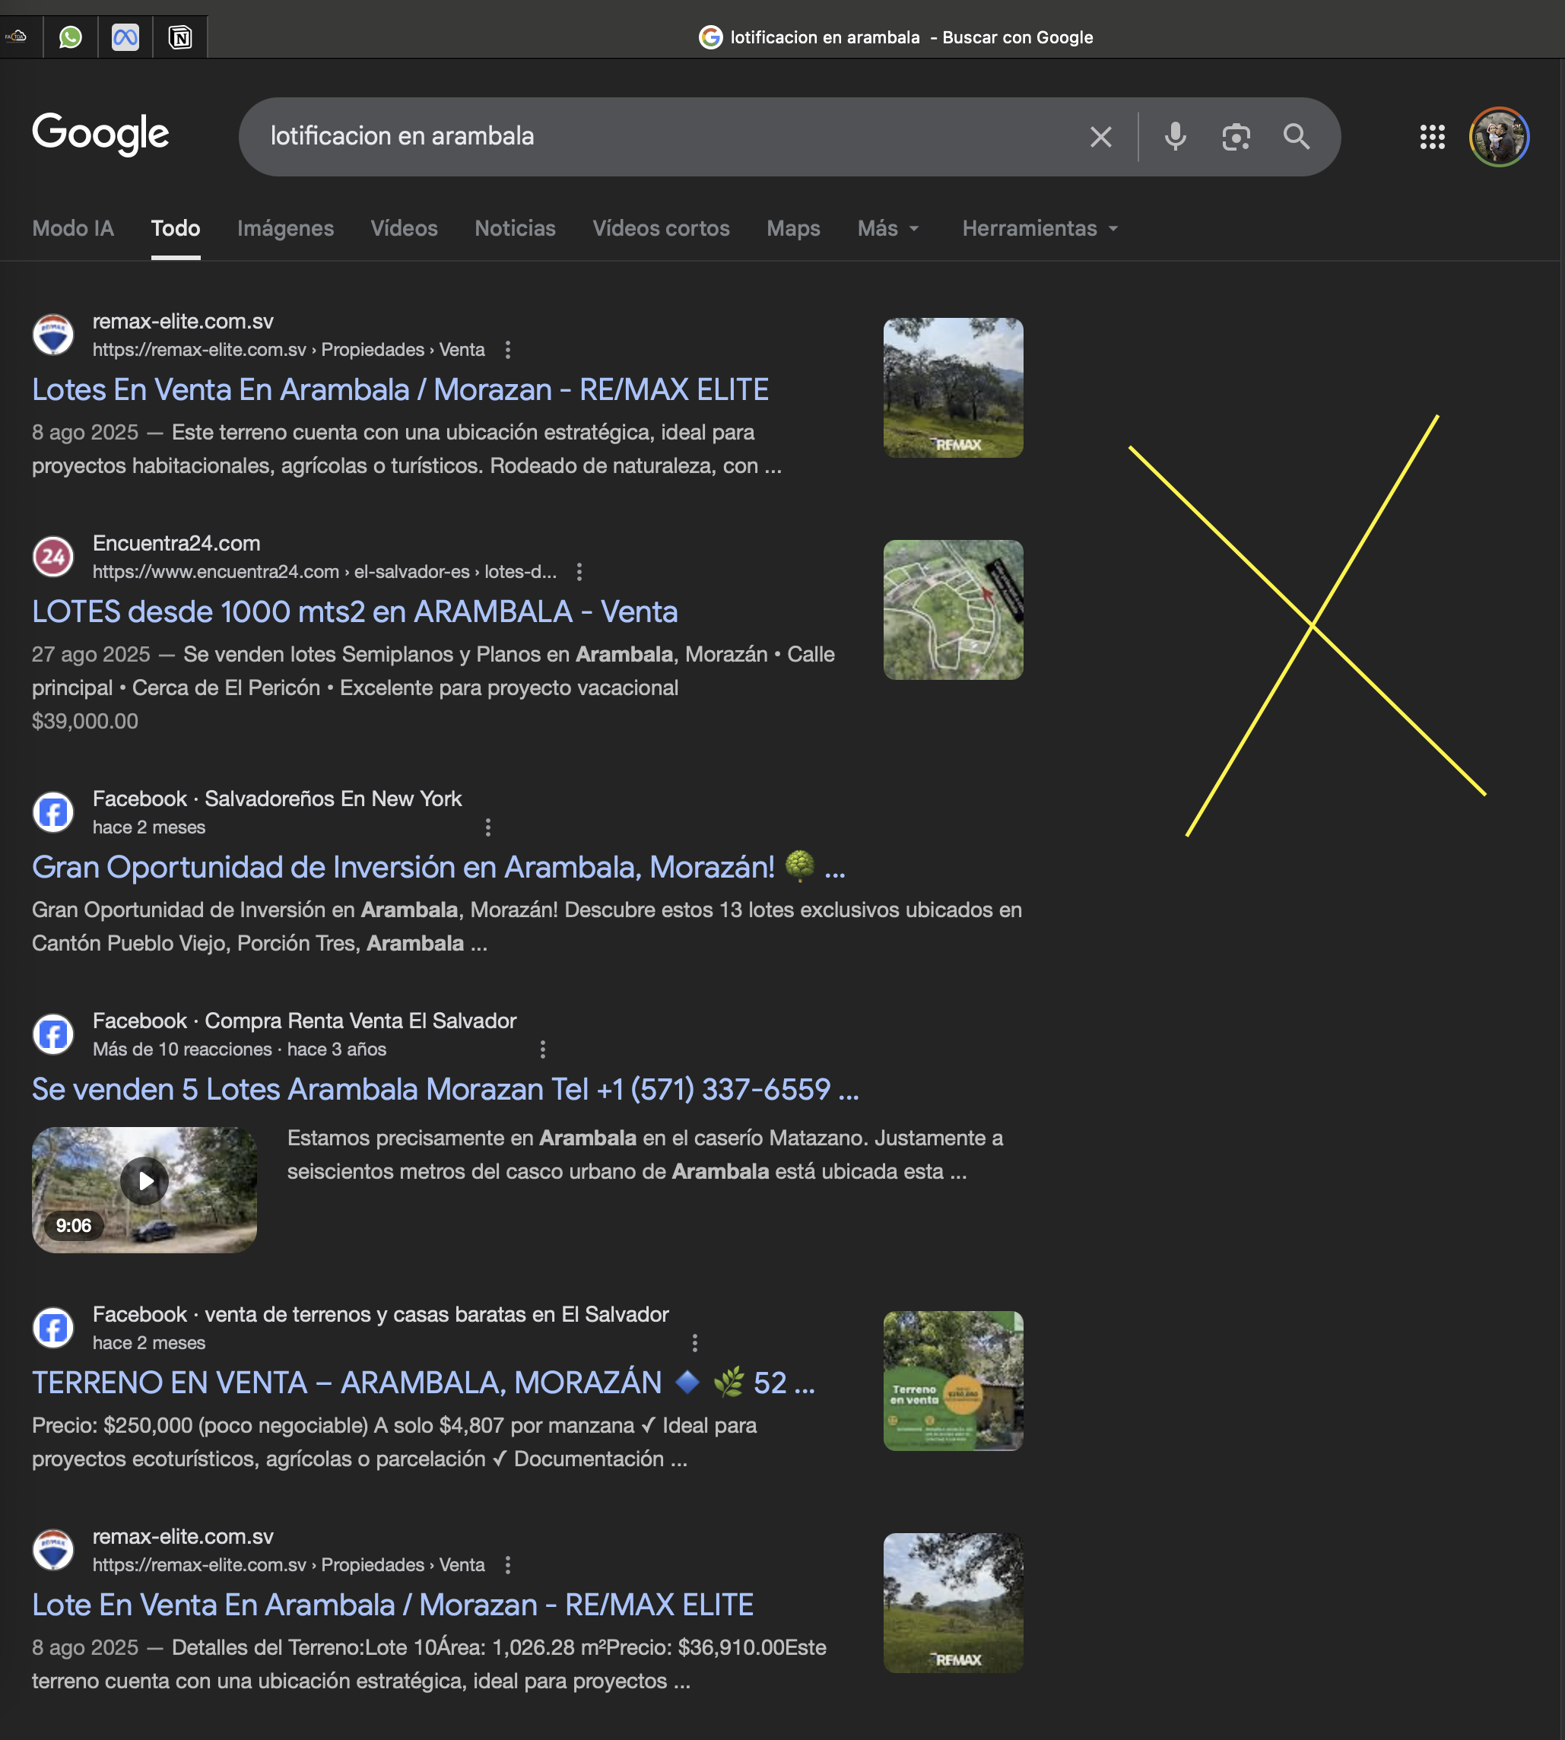Open 'LOTES desde 1000 mts2 en ARAMBALA' link

coord(355,611)
